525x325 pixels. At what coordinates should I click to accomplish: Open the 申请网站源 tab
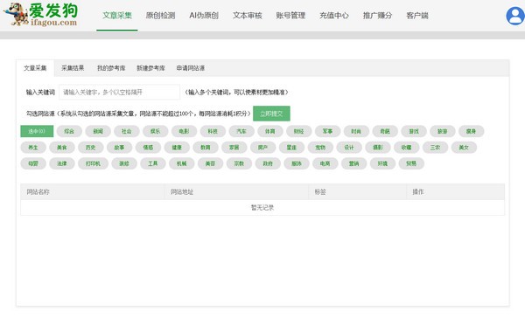coord(190,68)
